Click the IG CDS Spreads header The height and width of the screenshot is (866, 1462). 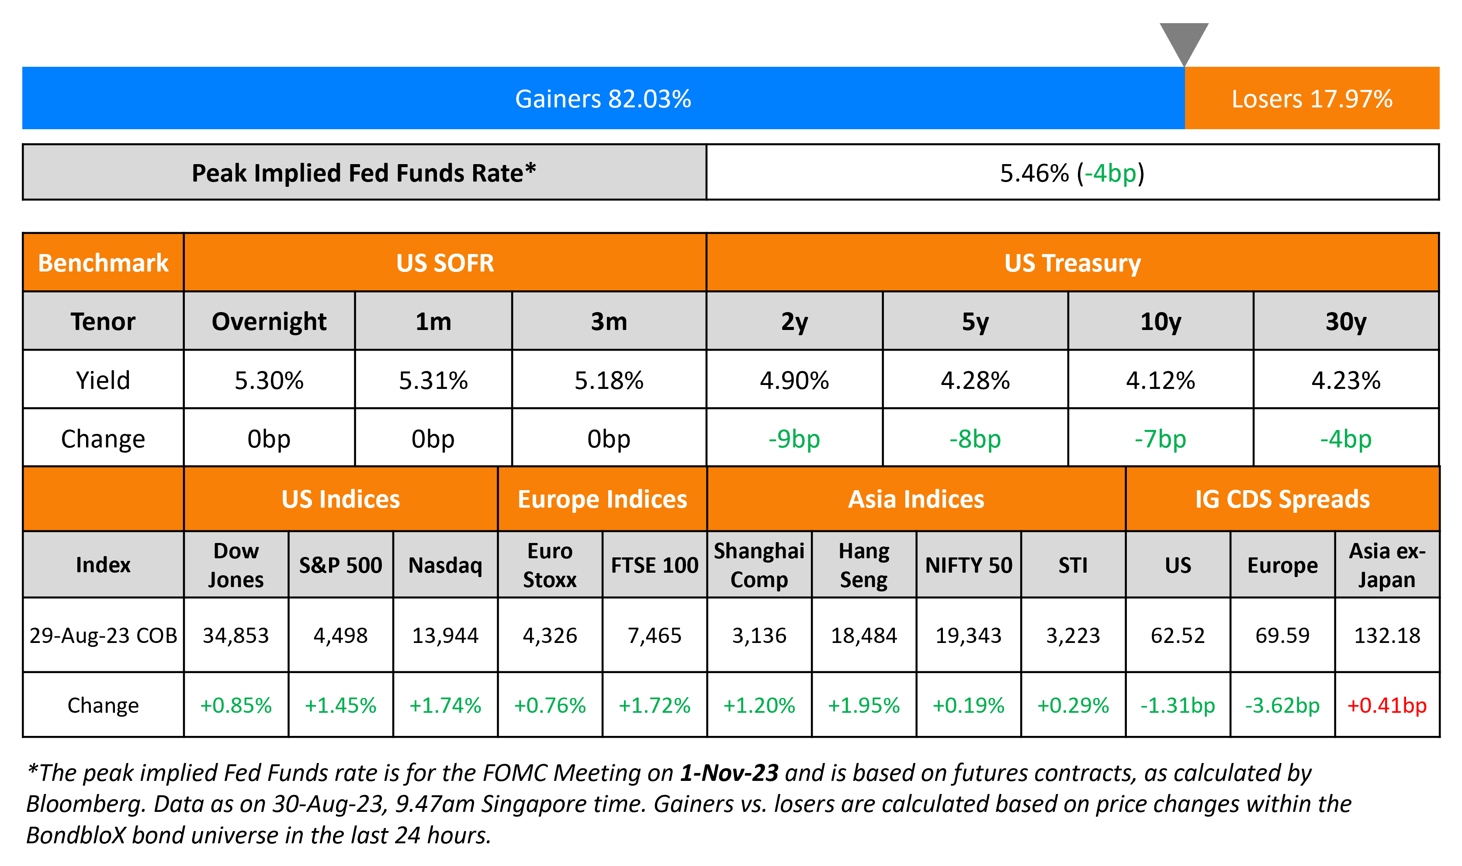1282,499
